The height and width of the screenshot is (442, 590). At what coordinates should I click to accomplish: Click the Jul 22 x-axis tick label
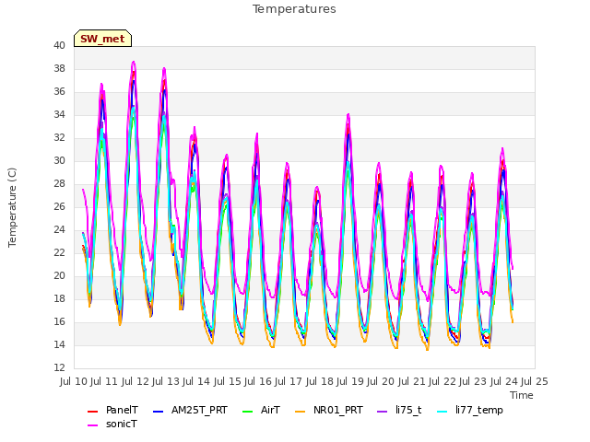[442, 381]
